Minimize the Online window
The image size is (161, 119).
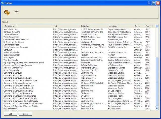click(x=149, y=3)
